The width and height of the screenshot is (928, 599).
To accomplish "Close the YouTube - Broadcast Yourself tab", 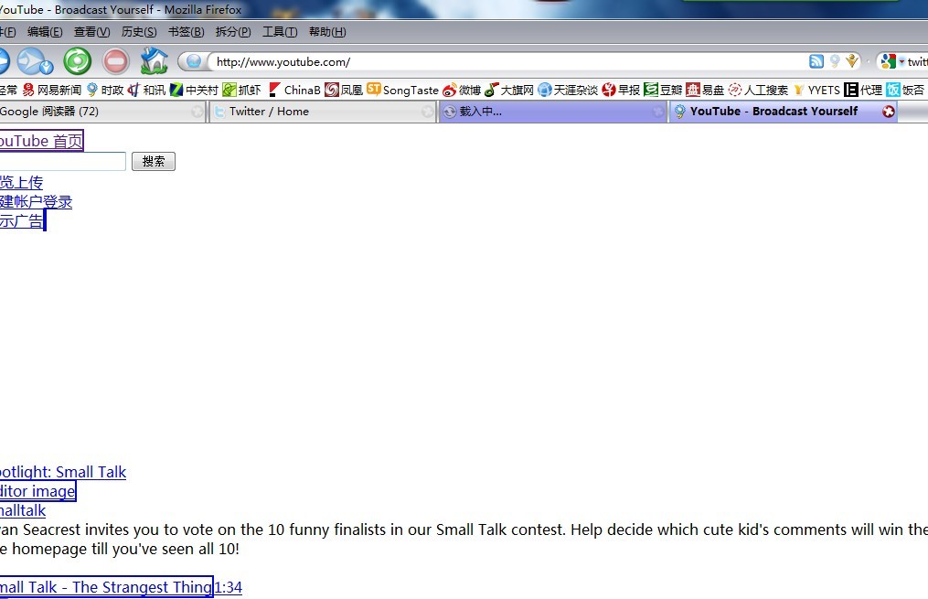I will (x=889, y=112).
